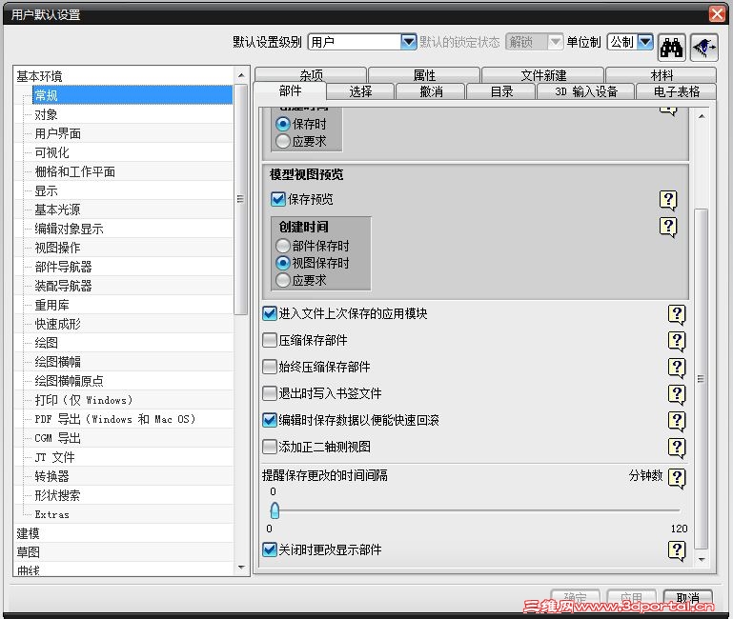The height and width of the screenshot is (619, 733).
Task: Select the 保存时 radio button
Action: [x=283, y=124]
